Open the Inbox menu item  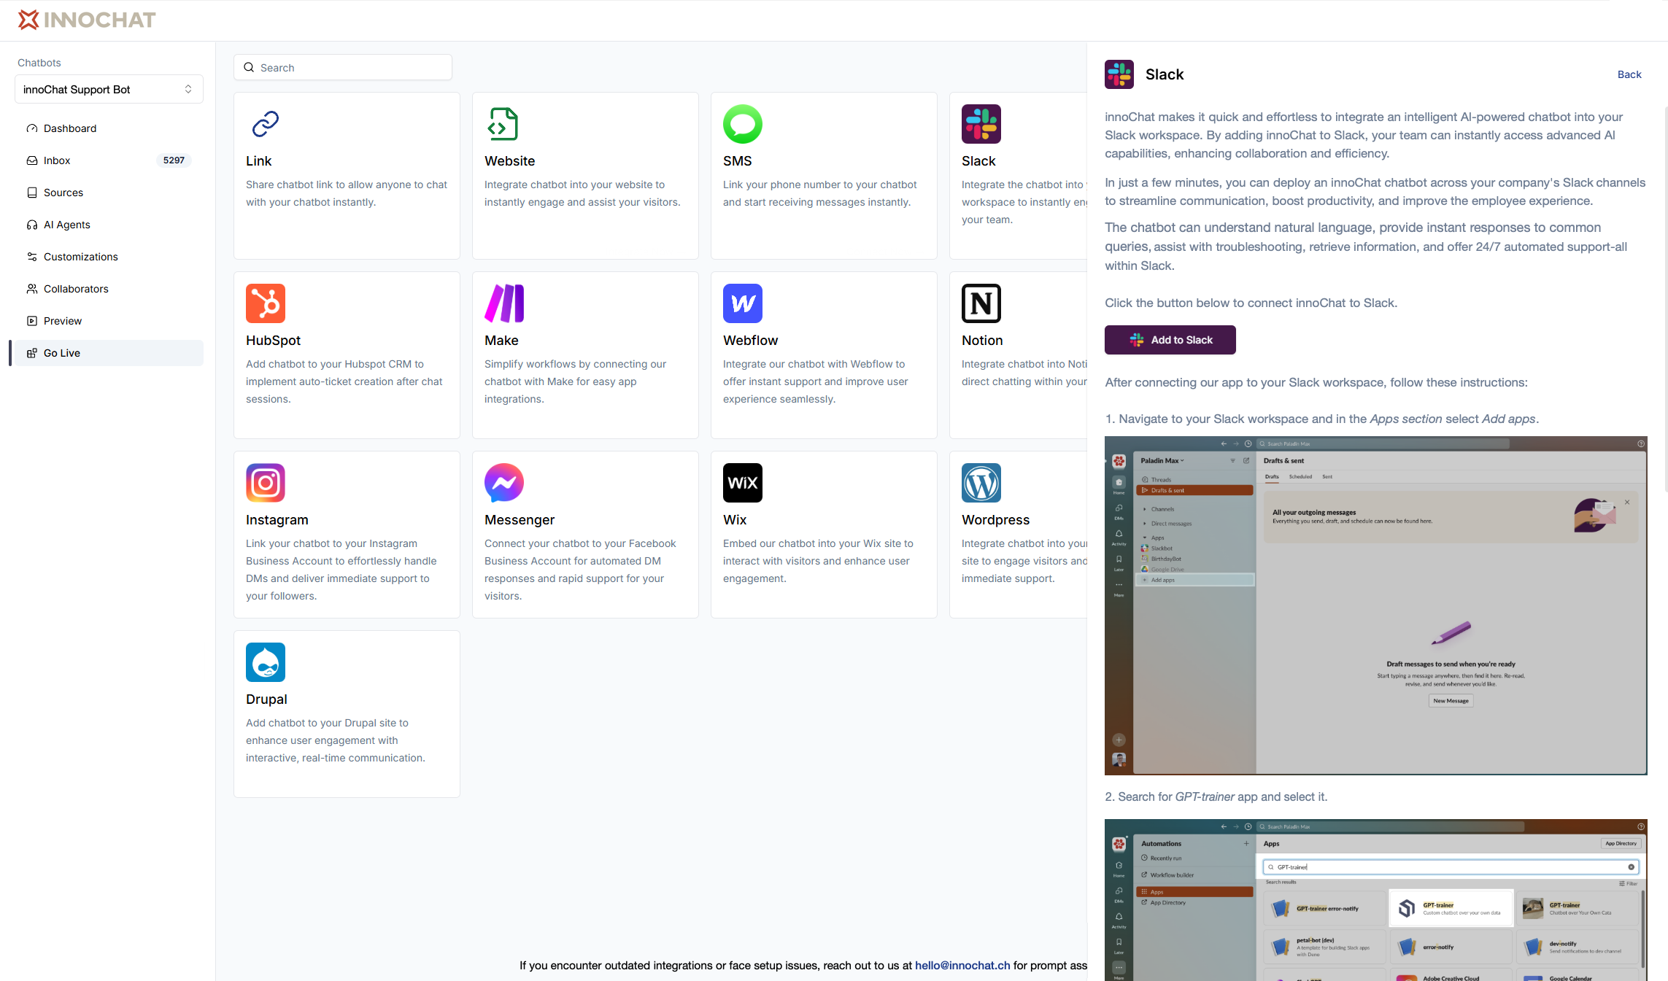point(57,160)
